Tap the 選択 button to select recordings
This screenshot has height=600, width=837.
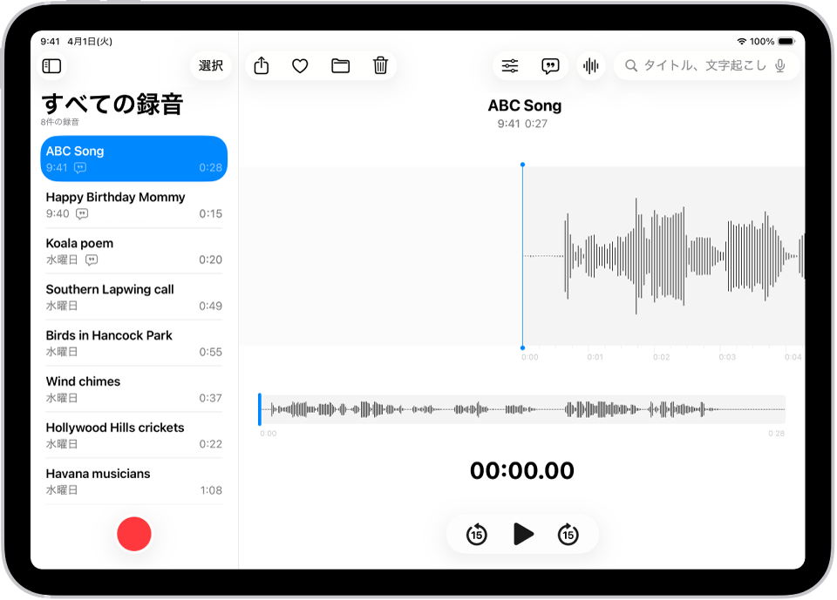(x=210, y=65)
